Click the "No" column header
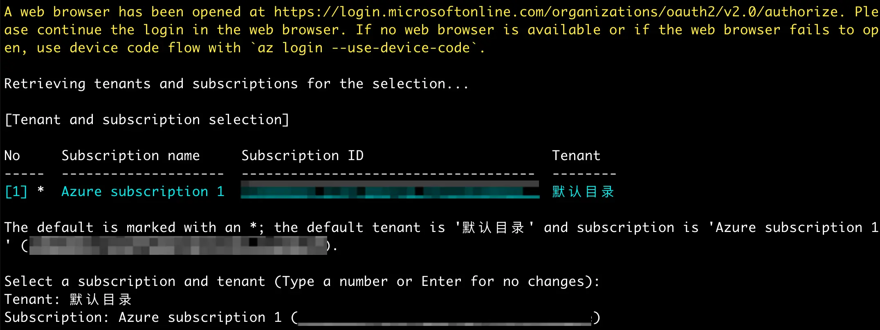Viewport: 880px width, 330px height. point(12,156)
